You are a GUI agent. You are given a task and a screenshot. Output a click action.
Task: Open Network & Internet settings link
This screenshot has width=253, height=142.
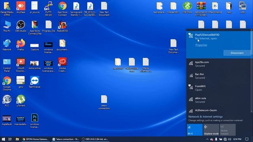[206, 117]
